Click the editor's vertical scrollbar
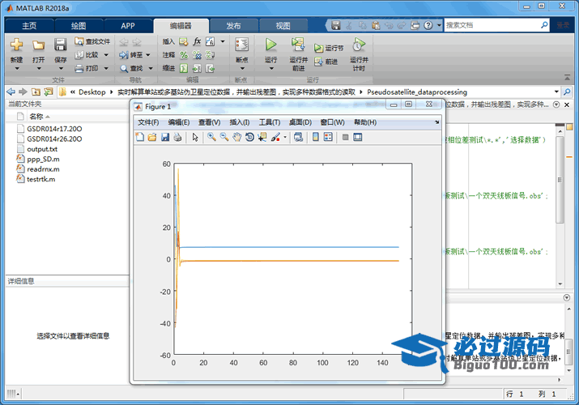 click(x=560, y=202)
